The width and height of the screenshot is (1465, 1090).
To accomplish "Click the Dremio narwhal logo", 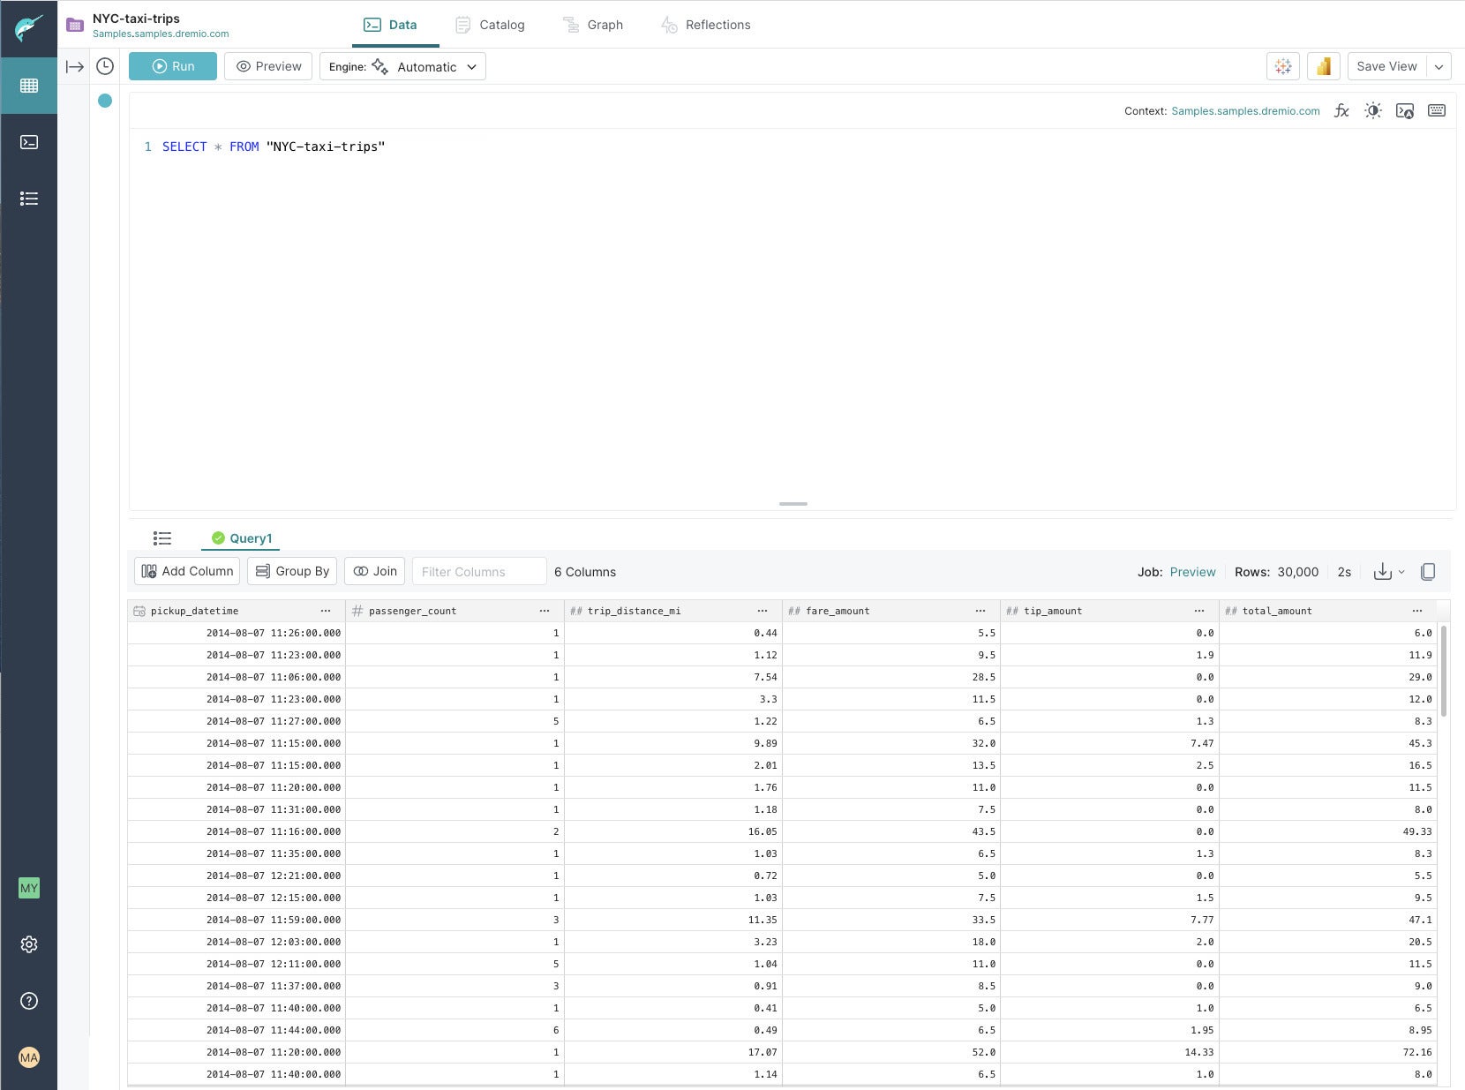I will pos(28,28).
